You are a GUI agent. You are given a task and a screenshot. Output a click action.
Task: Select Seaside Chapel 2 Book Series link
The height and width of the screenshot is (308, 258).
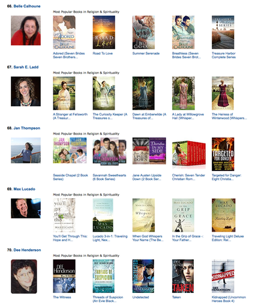(x=70, y=177)
